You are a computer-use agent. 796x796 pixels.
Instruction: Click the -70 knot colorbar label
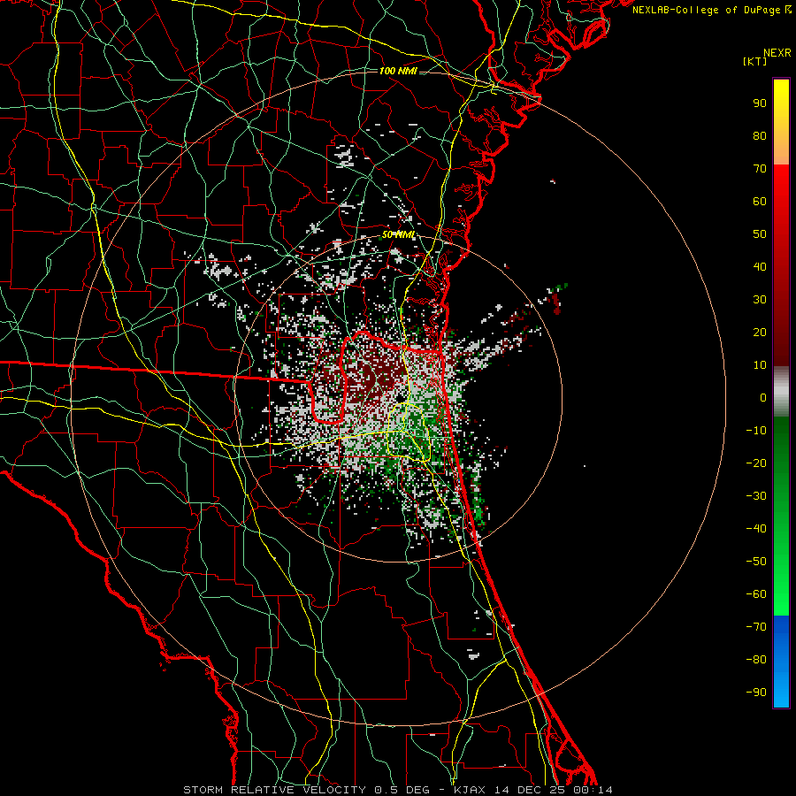[x=756, y=627]
